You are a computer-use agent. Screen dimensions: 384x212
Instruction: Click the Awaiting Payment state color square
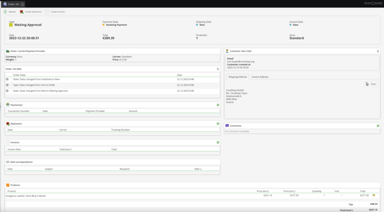coord(103,25)
